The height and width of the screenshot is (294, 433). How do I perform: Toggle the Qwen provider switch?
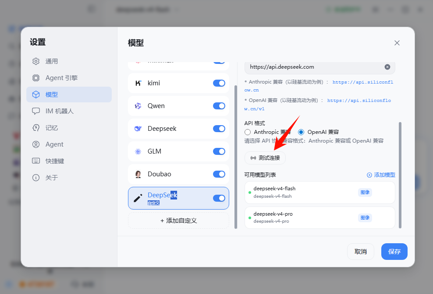(x=219, y=106)
